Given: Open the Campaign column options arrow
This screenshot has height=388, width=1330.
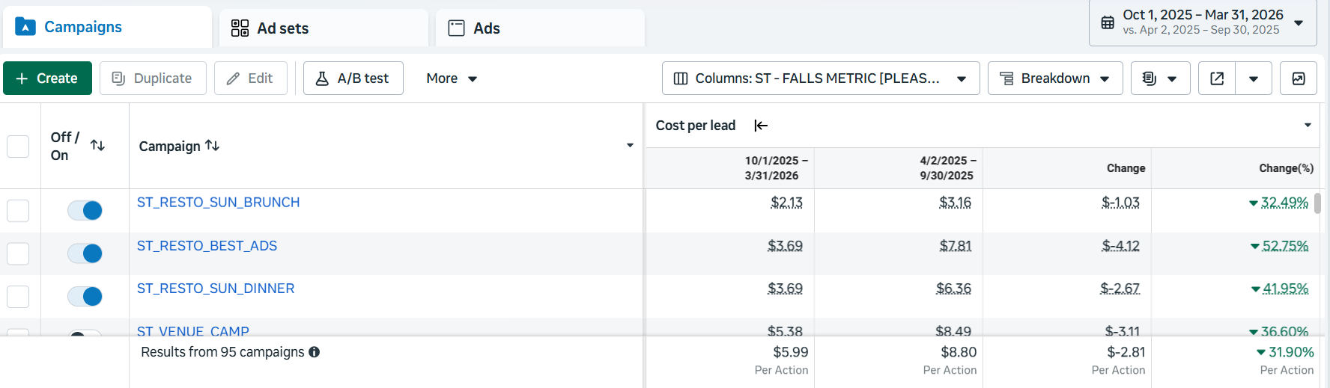Looking at the screenshot, I should (630, 146).
